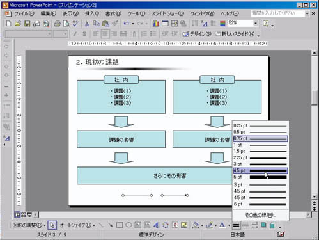Image resolution: width=319 pixels, height=240 pixels.
Task: Open the line color dropdown arrow
Action: [215, 225]
